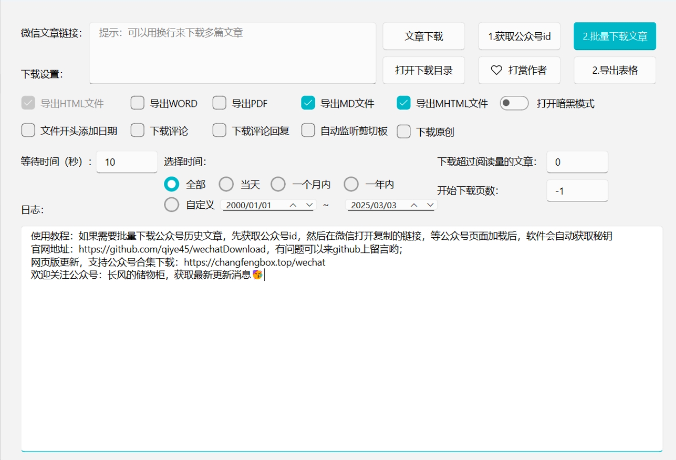Select the 当天 time radio button
Viewport: 676px width, 460px height.
tap(226, 184)
